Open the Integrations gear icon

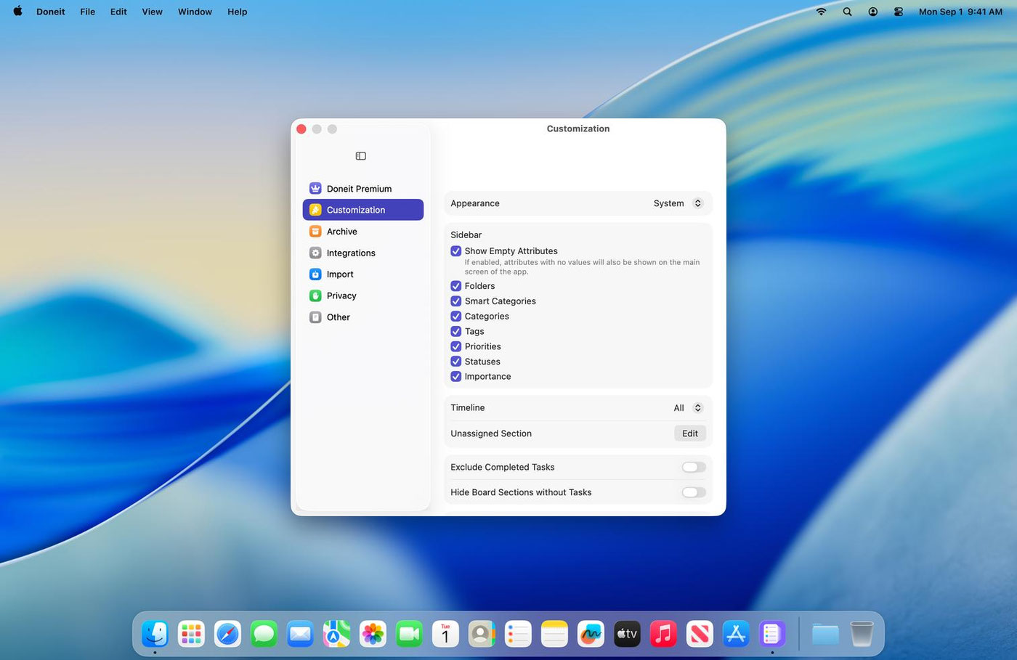coord(315,253)
